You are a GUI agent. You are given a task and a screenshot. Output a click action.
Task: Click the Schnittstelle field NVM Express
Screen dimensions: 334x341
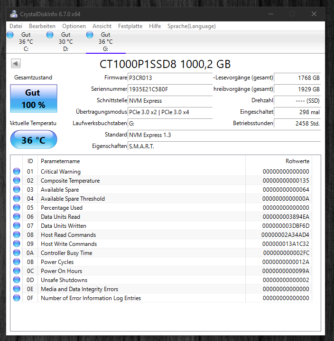coord(170,101)
